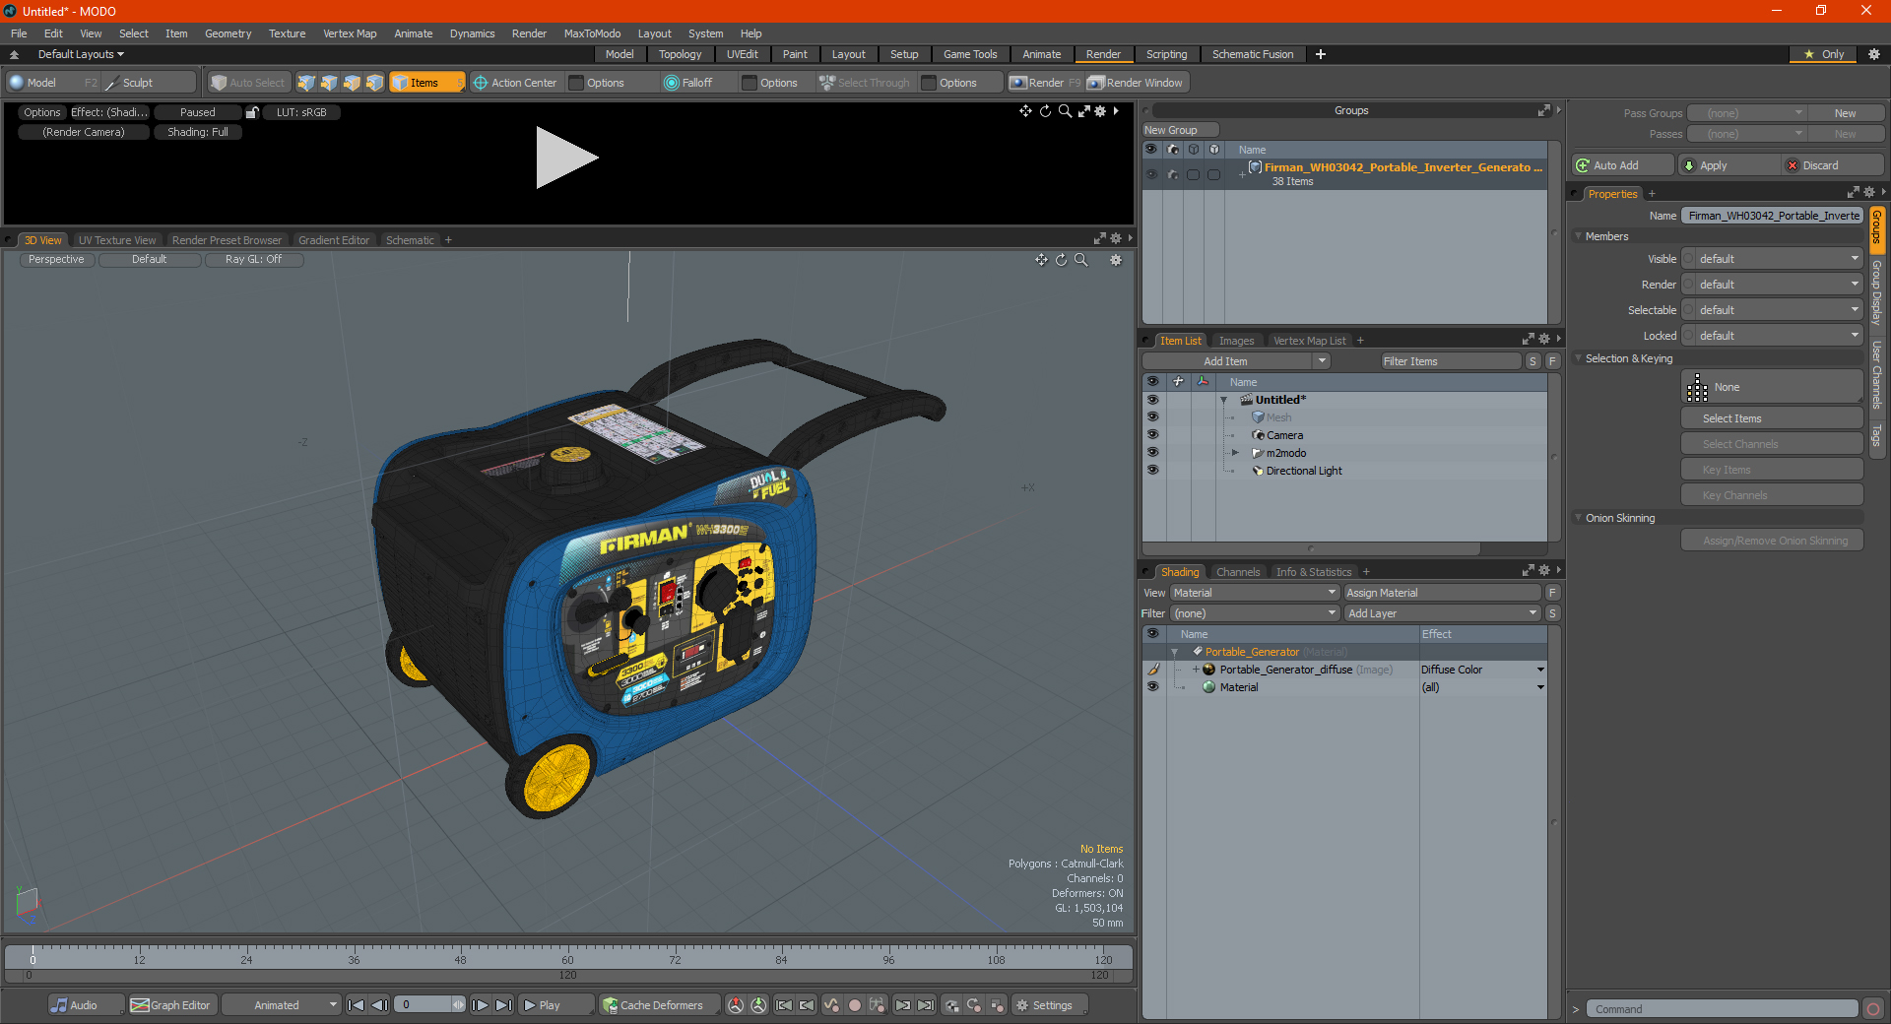Switch to the Channels tab

click(1238, 572)
